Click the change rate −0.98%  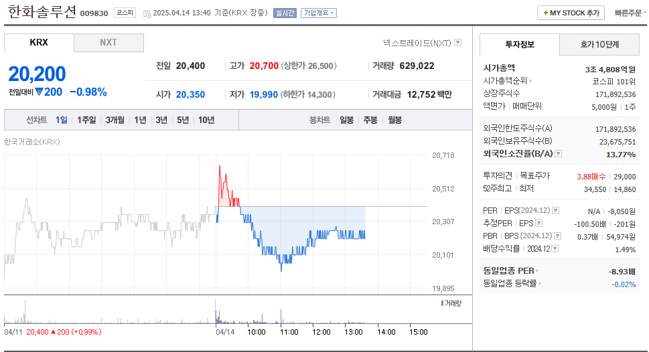click(88, 92)
